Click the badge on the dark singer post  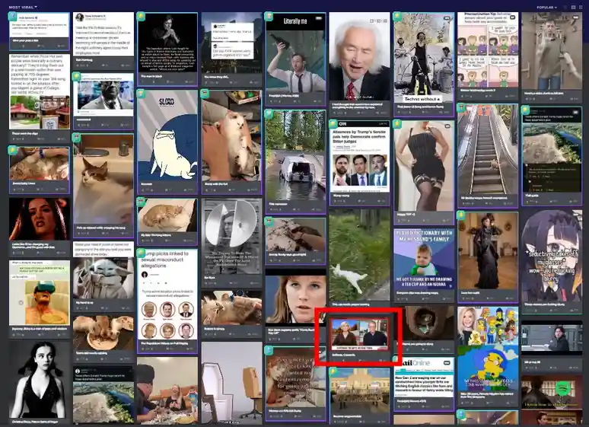point(141,16)
